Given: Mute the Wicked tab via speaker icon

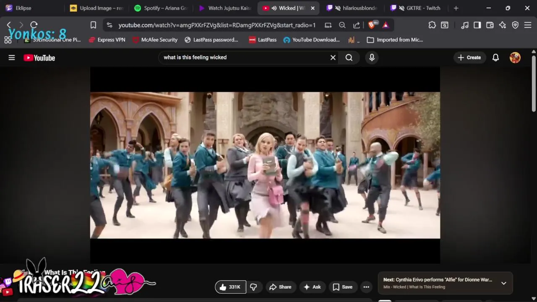Looking at the screenshot, I should click(x=274, y=8).
